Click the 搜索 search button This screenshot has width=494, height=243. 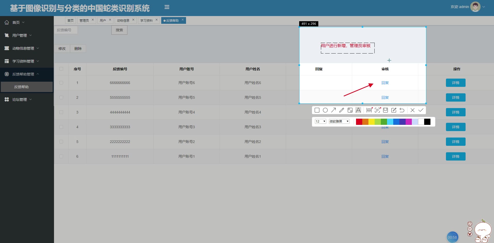tap(119, 30)
